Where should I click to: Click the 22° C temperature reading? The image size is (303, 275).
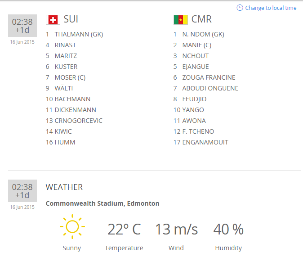[124, 229]
